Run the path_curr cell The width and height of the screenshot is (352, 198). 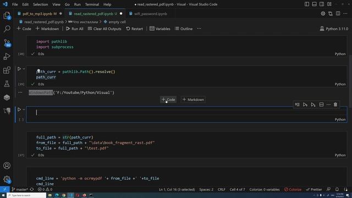click(x=19, y=69)
